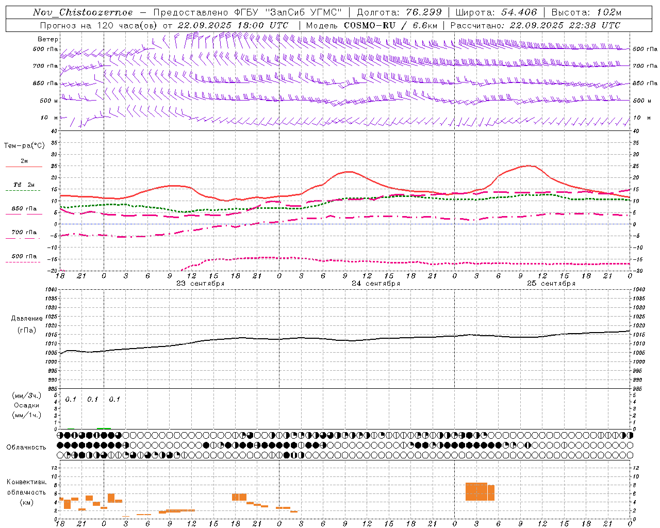This screenshot has width=660, height=528.
Task: Click the "Рассчитано: 22.09.2025 22:38 UTC" text
Action: click(535, 25)
